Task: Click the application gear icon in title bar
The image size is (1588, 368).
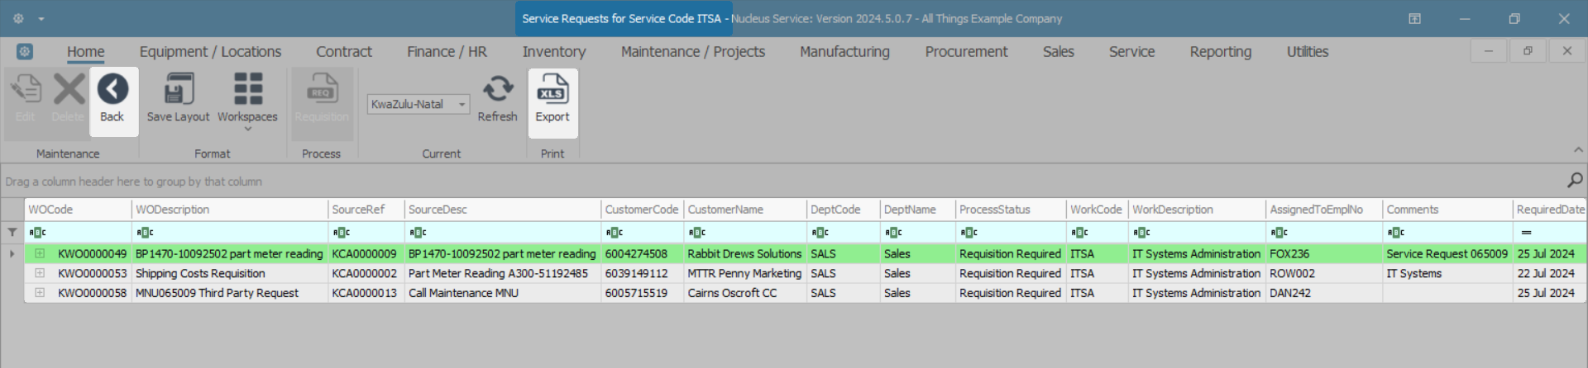Action: click(18, 18)
